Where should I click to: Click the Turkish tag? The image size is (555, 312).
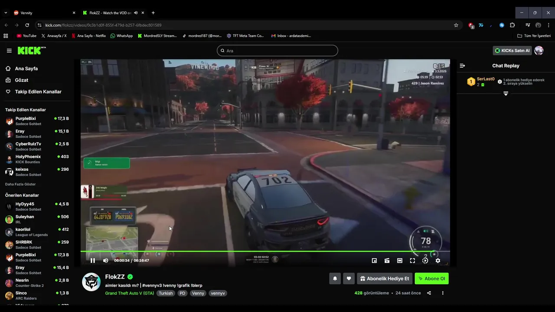166,293
